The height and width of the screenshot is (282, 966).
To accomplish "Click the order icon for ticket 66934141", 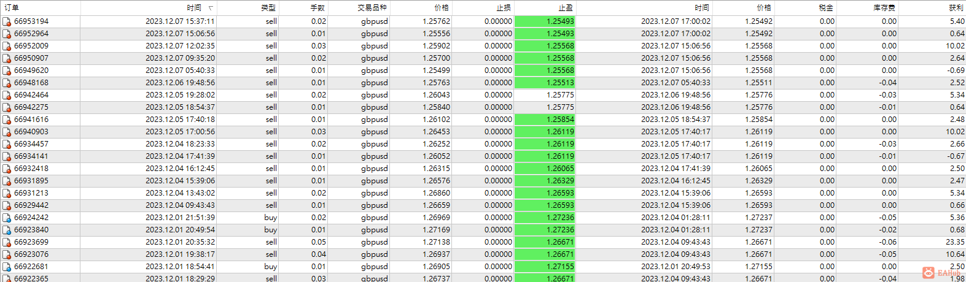I will point(7,156).
